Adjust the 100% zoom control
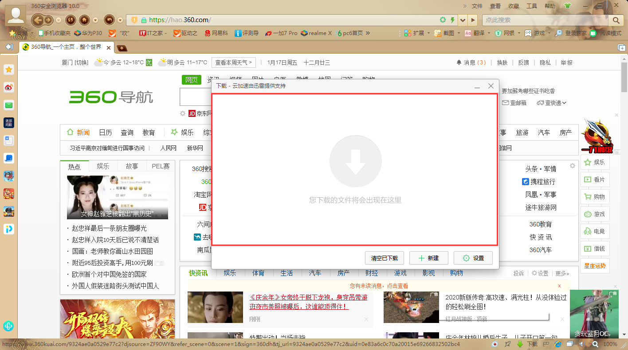The image size is (628, 350). pos(610,344)
